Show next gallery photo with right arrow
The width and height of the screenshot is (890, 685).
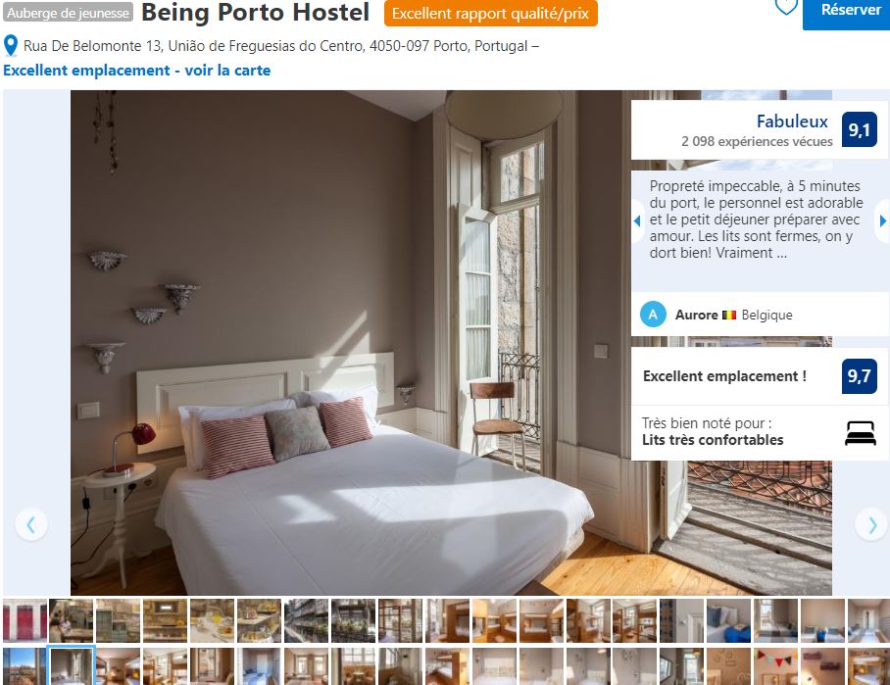(871, 525)
